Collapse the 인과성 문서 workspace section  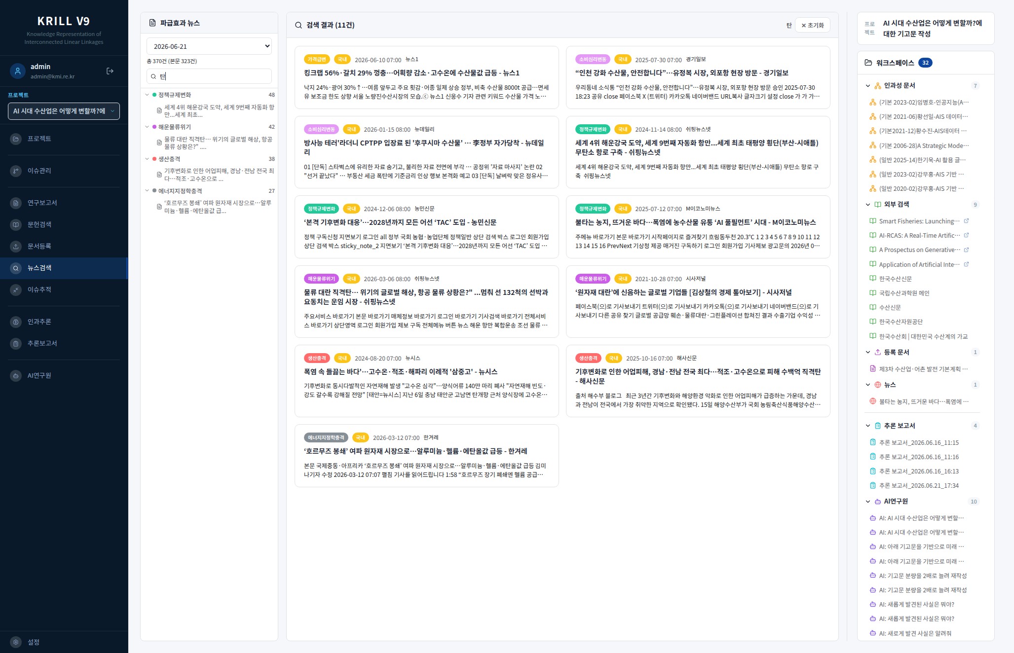[868, 86]
